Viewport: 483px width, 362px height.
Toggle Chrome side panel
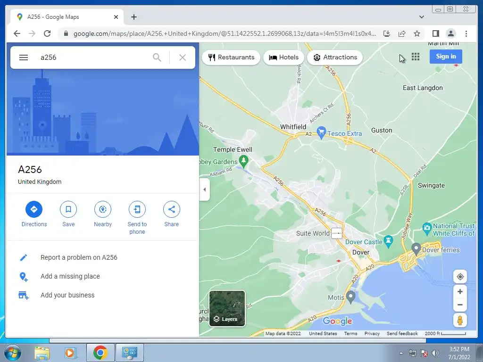pyautogui.click(x=435, y=33)
